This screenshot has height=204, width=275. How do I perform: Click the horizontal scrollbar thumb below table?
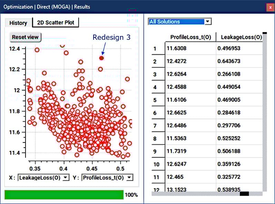tap(244, 194)
